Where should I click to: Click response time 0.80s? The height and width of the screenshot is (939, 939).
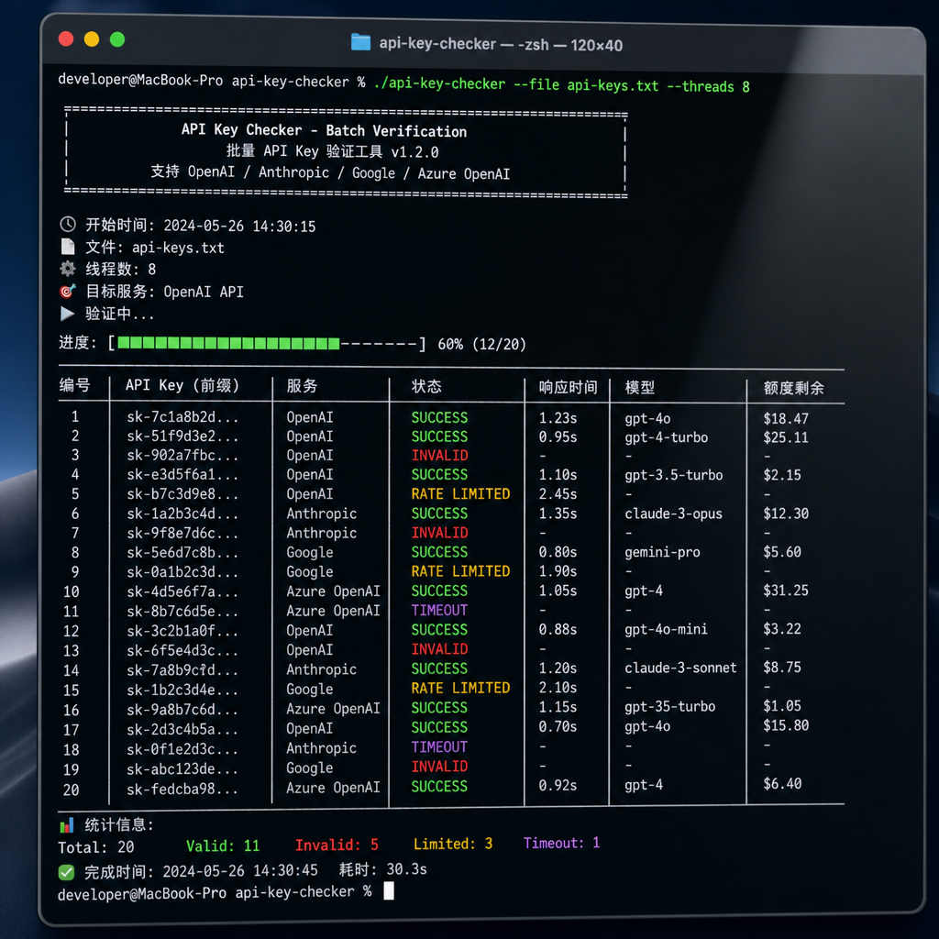point(558,551)
